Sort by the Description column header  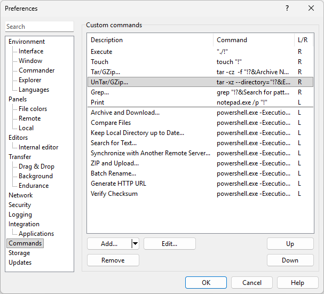click(149, 40)
